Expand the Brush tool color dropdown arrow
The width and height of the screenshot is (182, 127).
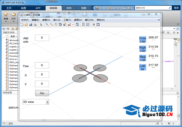point(73,25)
